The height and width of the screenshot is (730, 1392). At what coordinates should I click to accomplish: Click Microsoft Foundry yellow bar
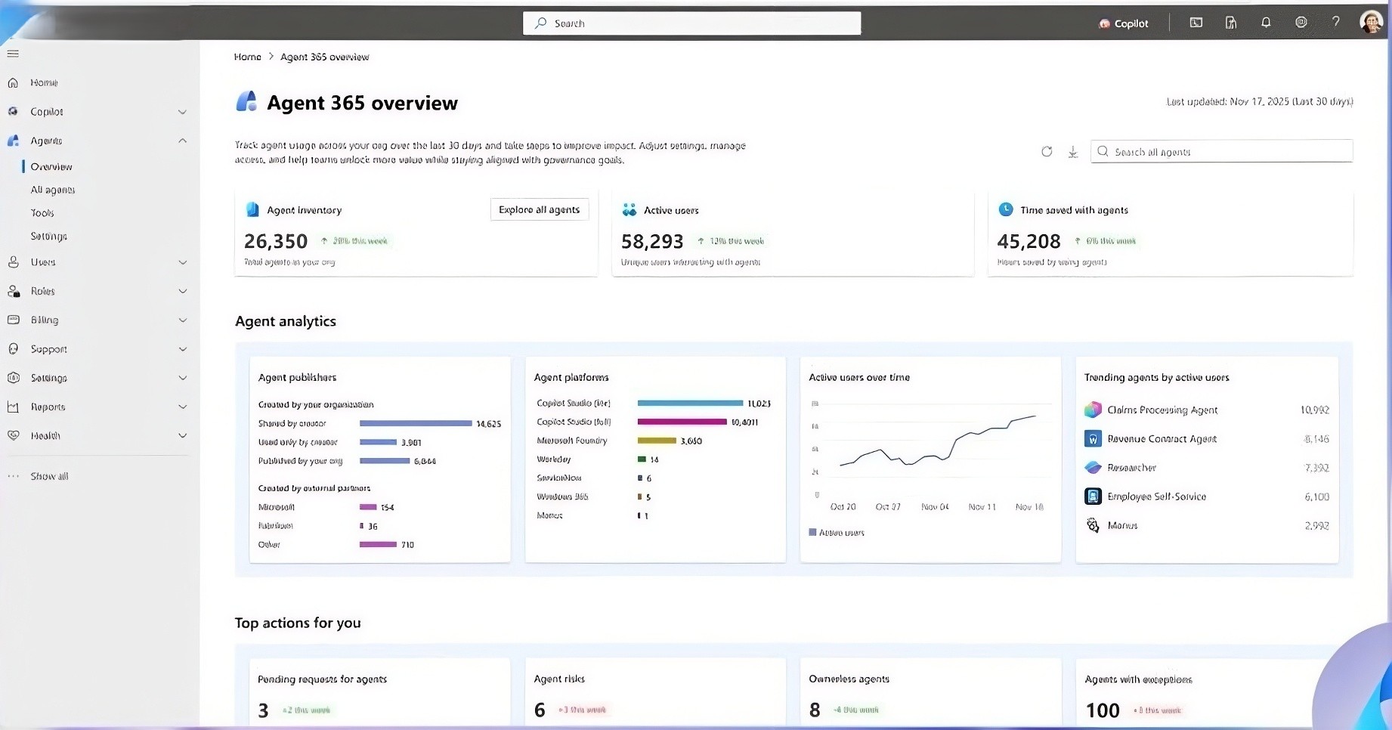(657, 441)
